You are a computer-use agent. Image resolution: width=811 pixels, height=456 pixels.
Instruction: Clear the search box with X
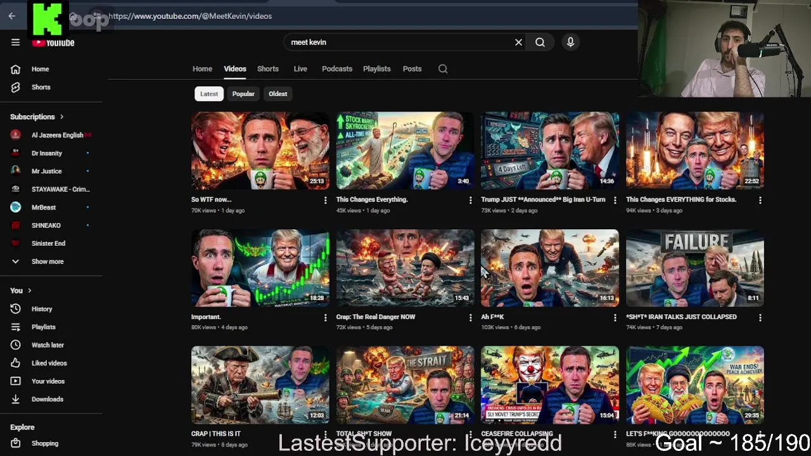pyautogui.click(x=518, y=42)
